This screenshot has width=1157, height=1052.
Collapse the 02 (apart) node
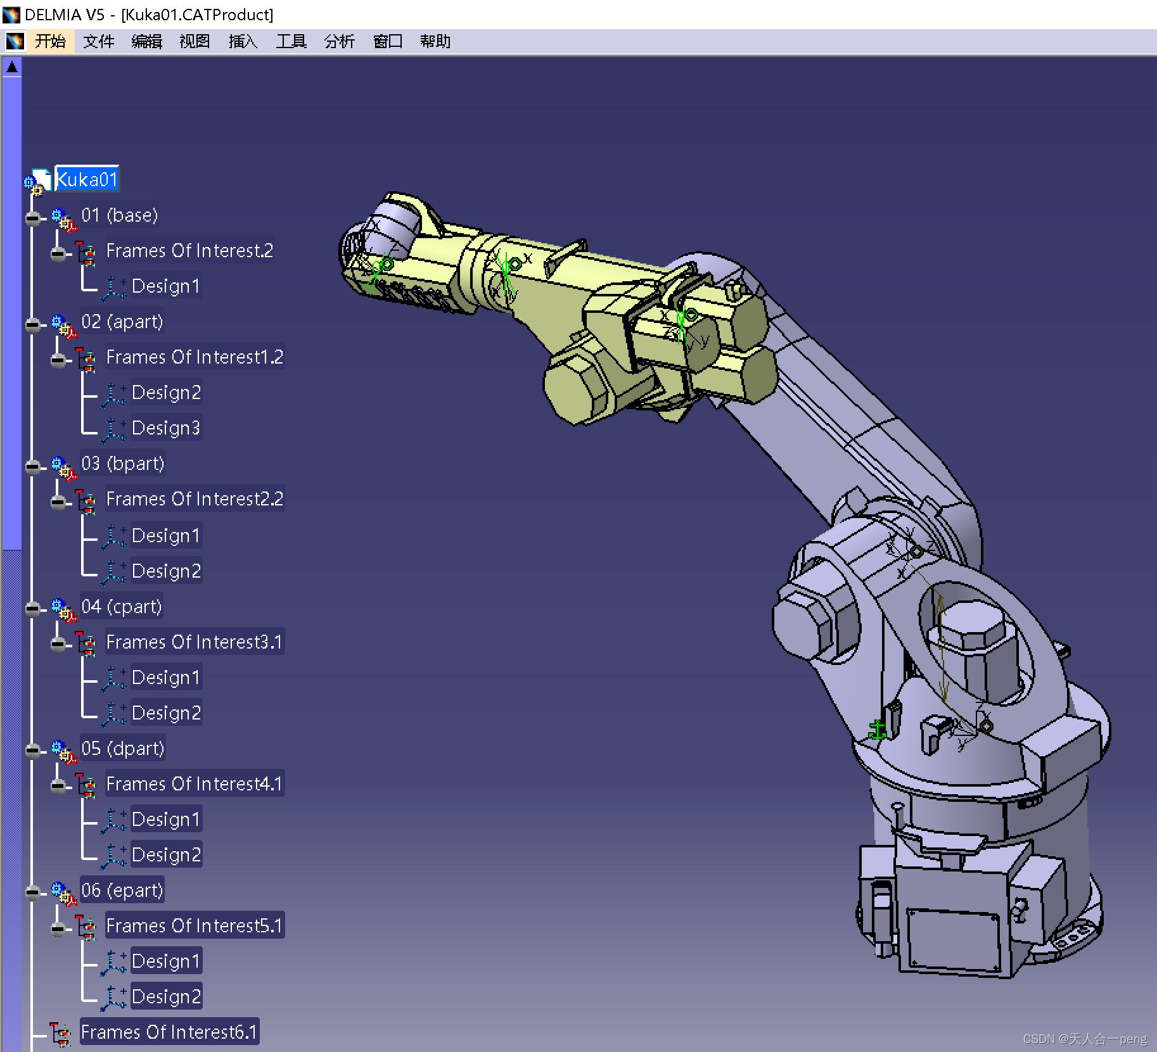[x=33, y=324]
